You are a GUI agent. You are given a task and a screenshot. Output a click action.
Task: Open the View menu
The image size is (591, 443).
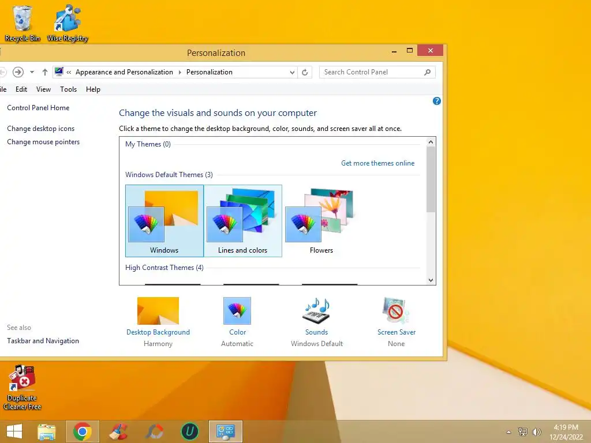coord(43,89)
